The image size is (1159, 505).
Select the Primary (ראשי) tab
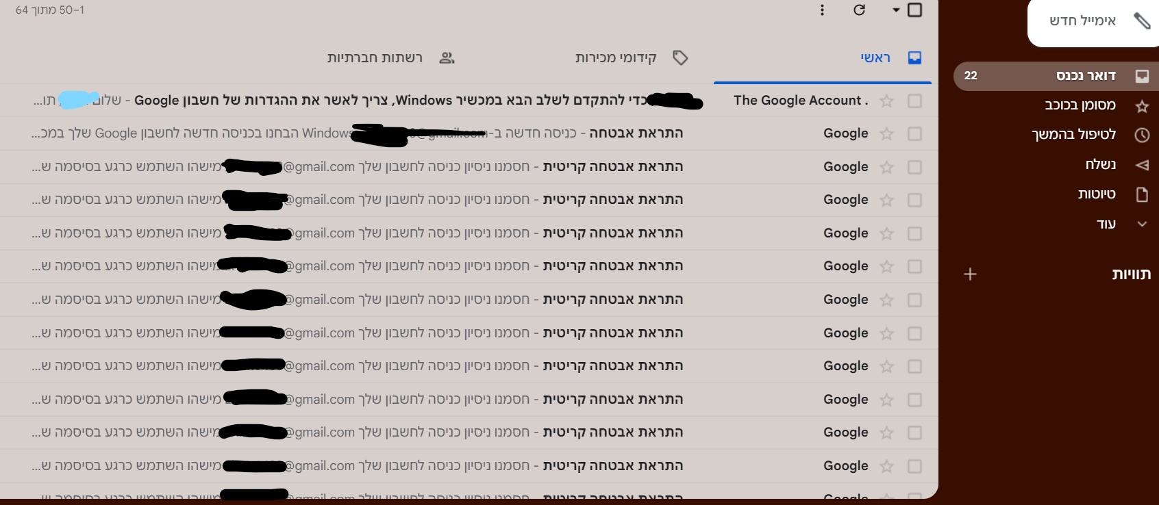(x=875, y=57)
